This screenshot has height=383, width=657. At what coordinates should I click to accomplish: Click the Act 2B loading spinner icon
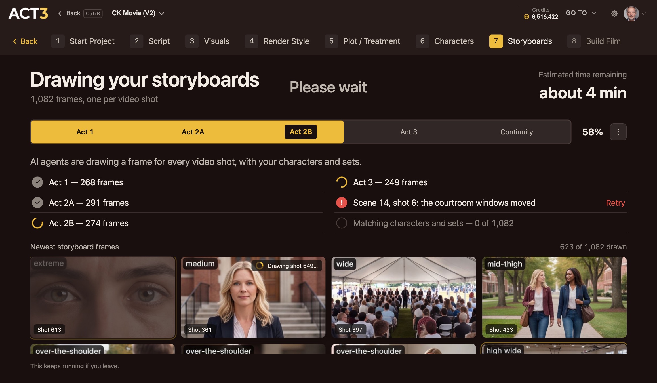(x=37, y=223)
